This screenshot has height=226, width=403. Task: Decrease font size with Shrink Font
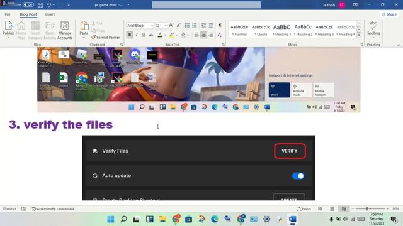(x=179, y=25)
